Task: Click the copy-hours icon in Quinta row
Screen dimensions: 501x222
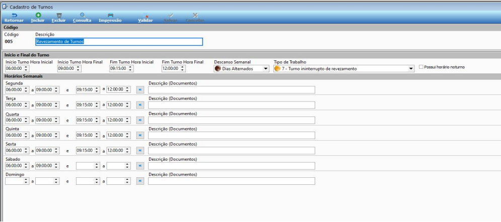Action: click(140, 136)
